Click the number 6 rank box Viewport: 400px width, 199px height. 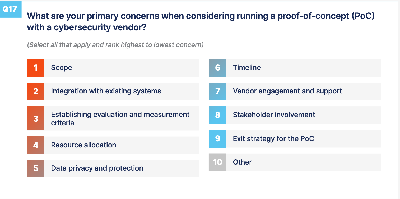[x=217, y=68]
